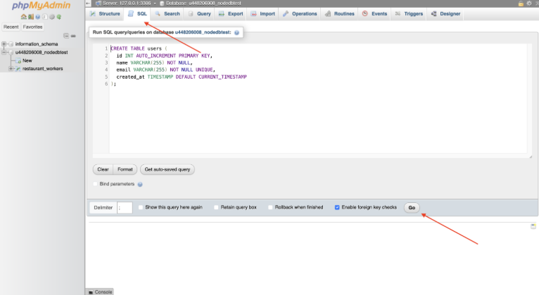Click page settings gear at top right

(528, 4)
